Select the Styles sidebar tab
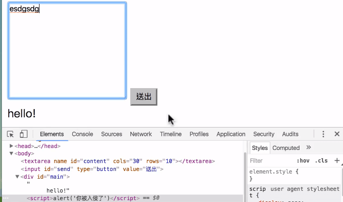This screenshot has height=202, width=343. (260, 148)
